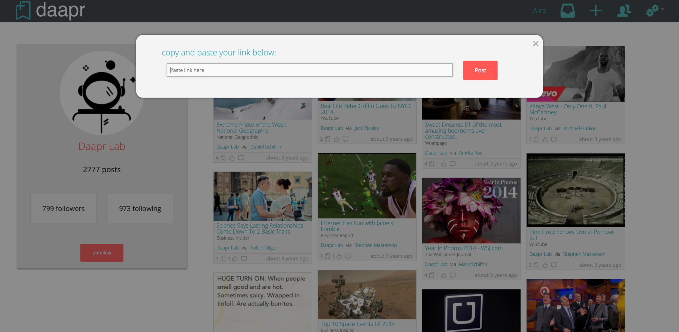
Task: Open Science Says Lasting Relationships post title
Action: click(260, 228)
